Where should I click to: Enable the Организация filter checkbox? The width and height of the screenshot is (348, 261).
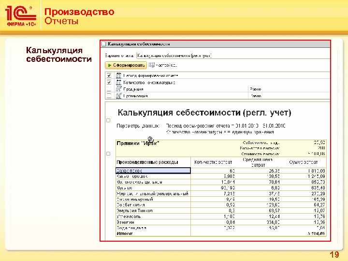pyautogui.click(x=109, y=96)
